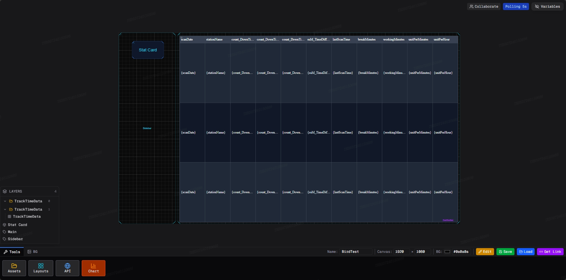The image size is (566, 280).
Task: Click the BG hex value field #0a0a0a
Action: (461, 252)
